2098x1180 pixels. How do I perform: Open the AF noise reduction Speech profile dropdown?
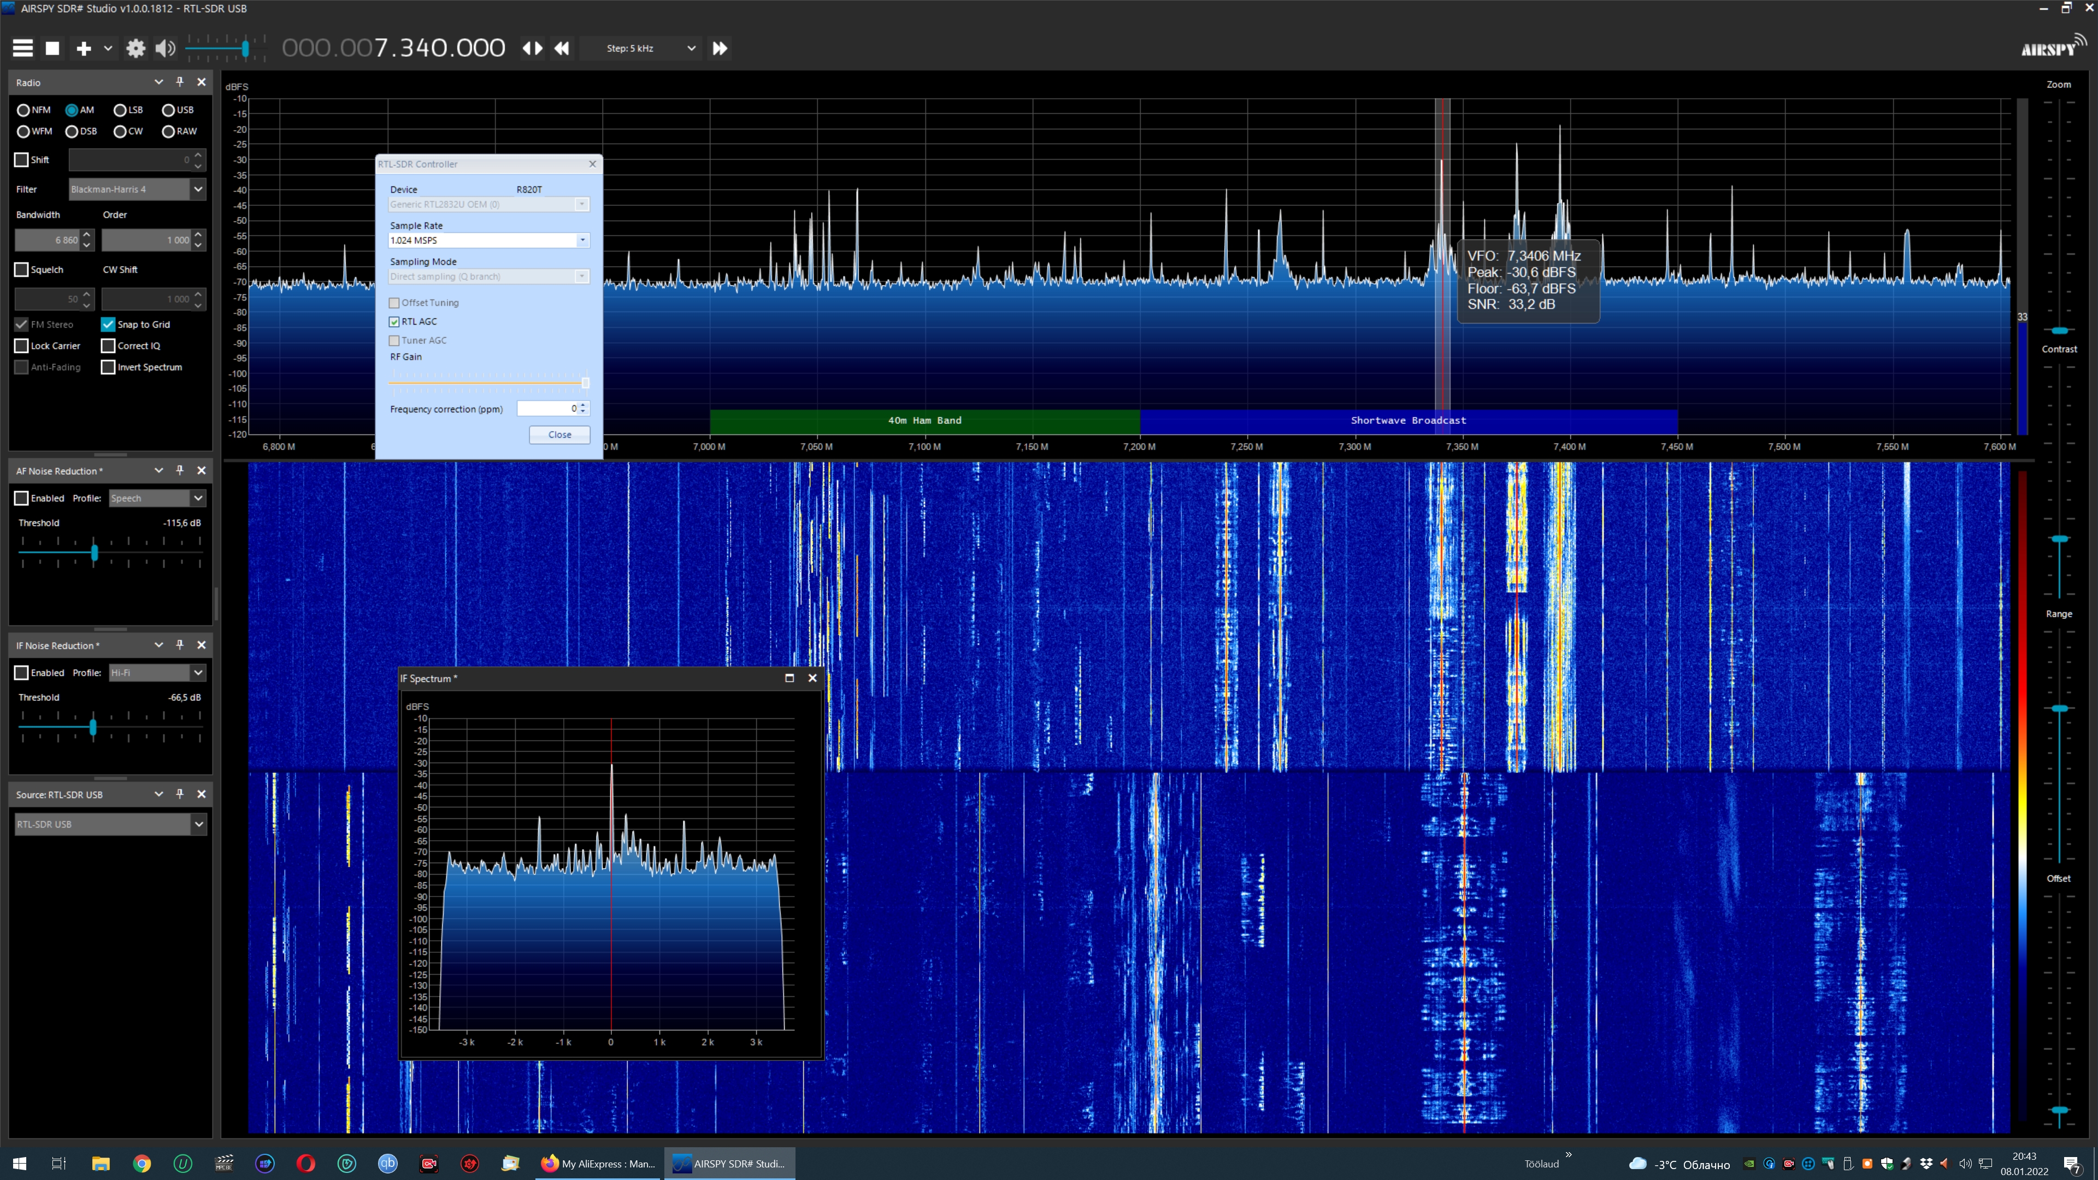point(157,498)
